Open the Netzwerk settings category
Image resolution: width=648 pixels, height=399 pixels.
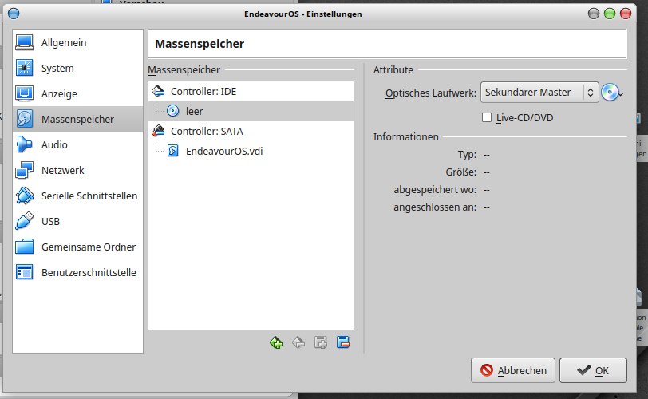(x=77, y=170)
